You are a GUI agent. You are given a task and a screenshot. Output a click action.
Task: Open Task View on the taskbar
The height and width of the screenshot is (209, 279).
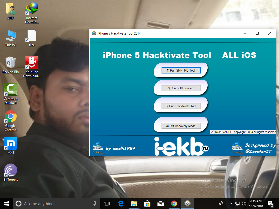point(107,204)
